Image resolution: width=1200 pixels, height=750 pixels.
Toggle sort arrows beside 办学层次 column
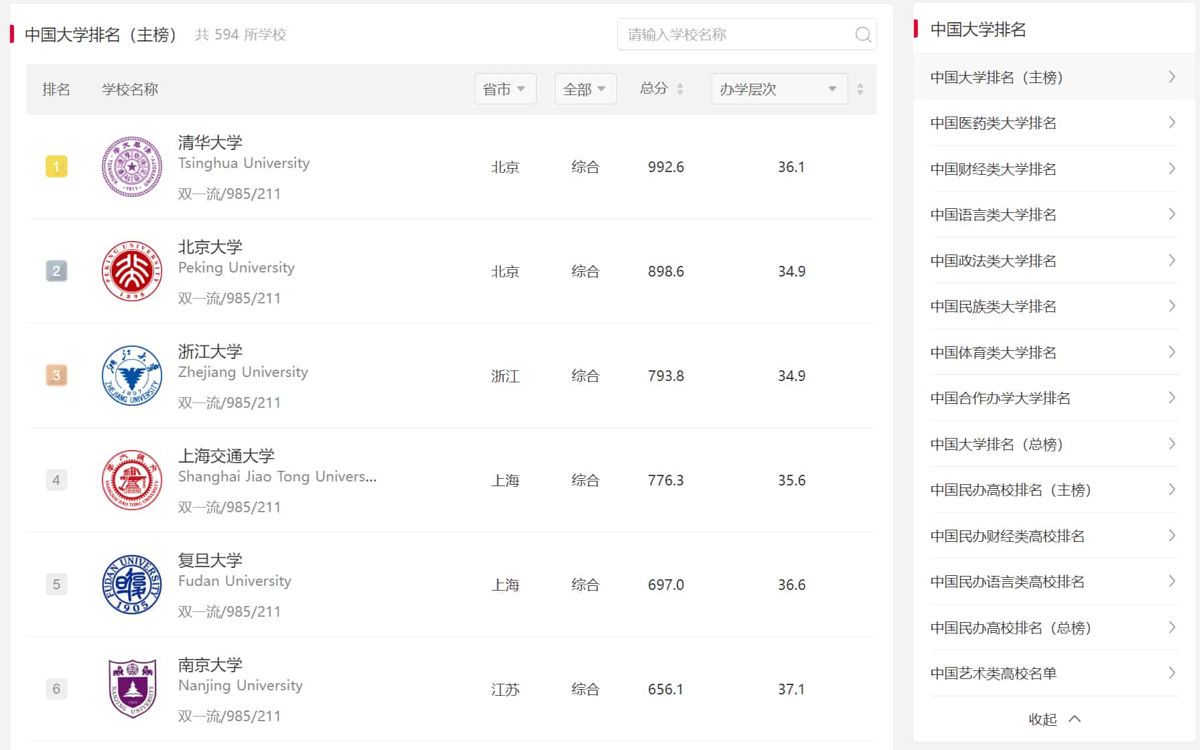[860, 89]
